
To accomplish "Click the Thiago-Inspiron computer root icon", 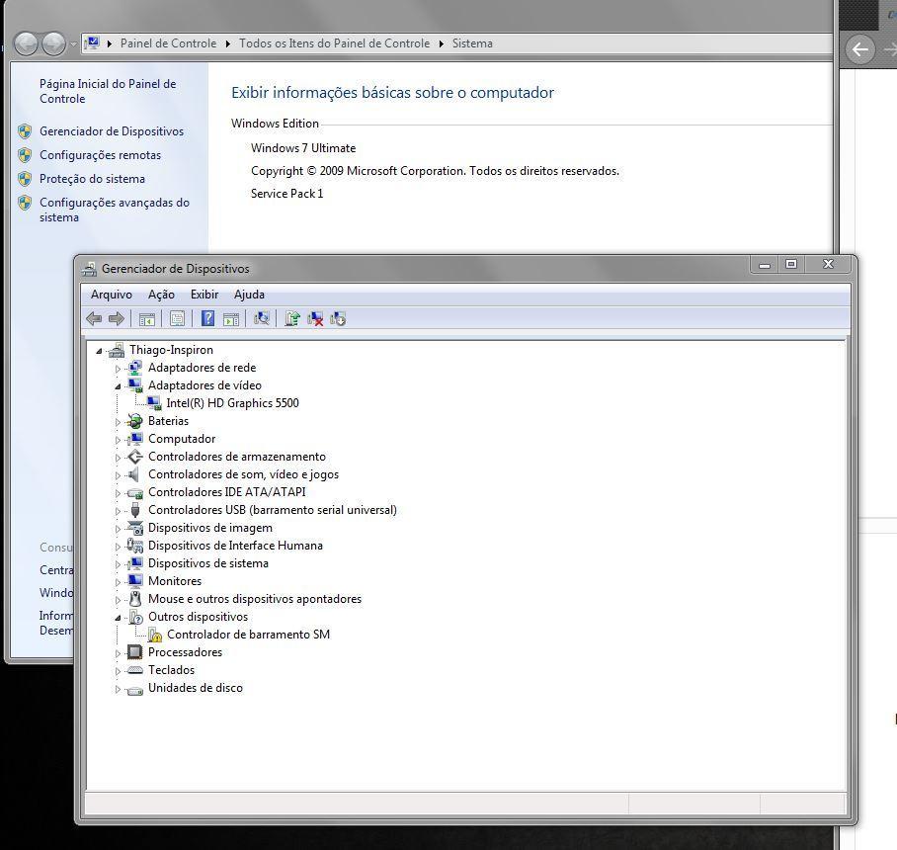I will pos(117,350).
